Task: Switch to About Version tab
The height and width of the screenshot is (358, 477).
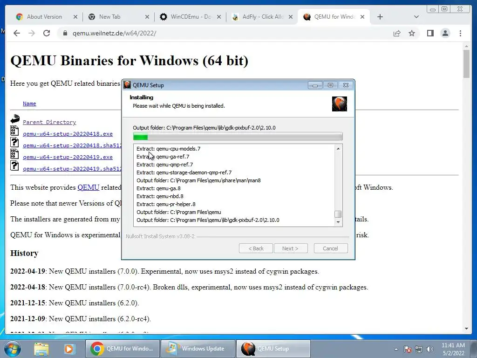Action: click(44, 17)
